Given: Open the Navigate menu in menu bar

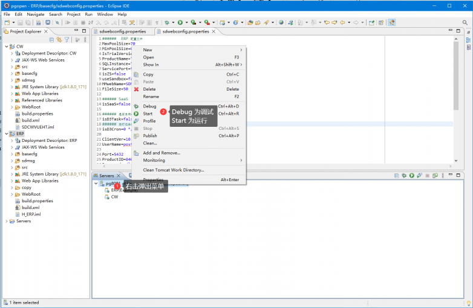Looking at the screenshot, I should tap(35, 14).
